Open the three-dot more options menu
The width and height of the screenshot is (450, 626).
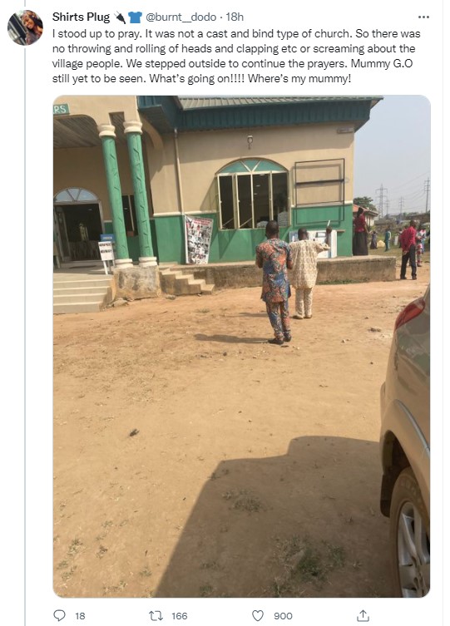[423, 17]
